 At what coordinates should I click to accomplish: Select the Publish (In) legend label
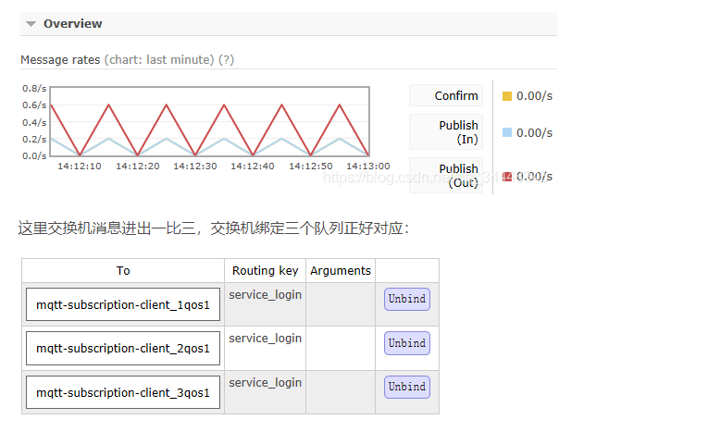[458, 131]
